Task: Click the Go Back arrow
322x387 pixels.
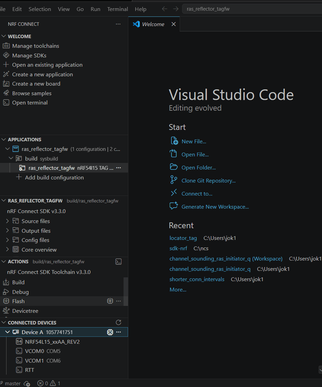Action: (165, 9)
